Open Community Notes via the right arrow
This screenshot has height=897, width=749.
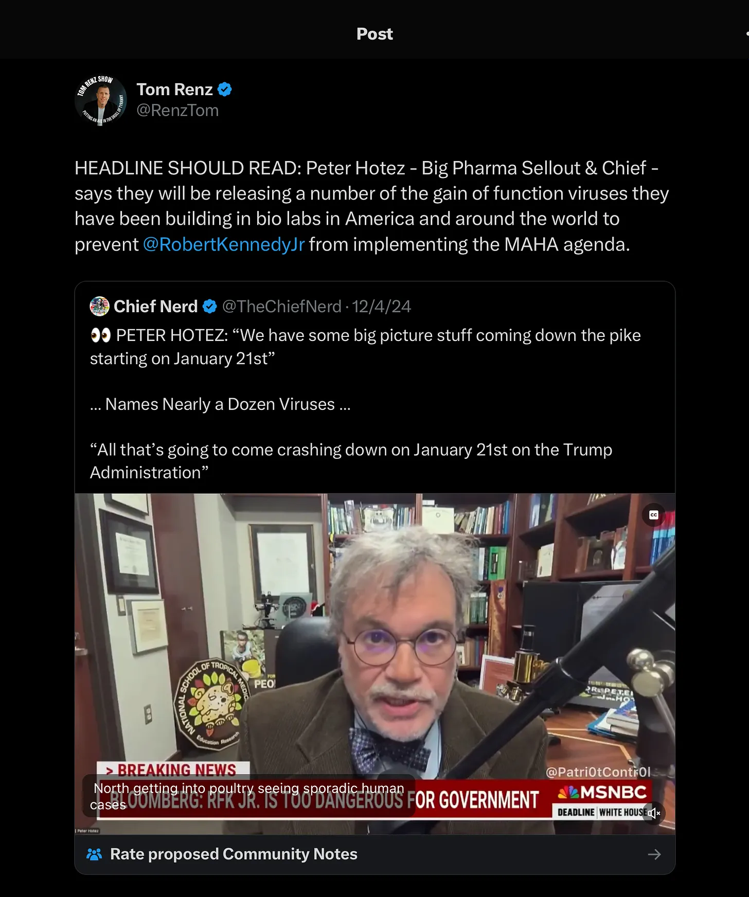click(654, 854)
